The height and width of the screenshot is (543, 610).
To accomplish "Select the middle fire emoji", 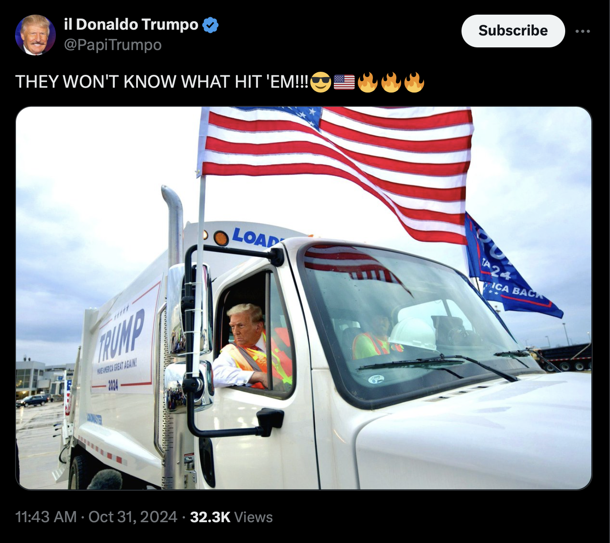I will pyautogui.click(x=391, y=82).
